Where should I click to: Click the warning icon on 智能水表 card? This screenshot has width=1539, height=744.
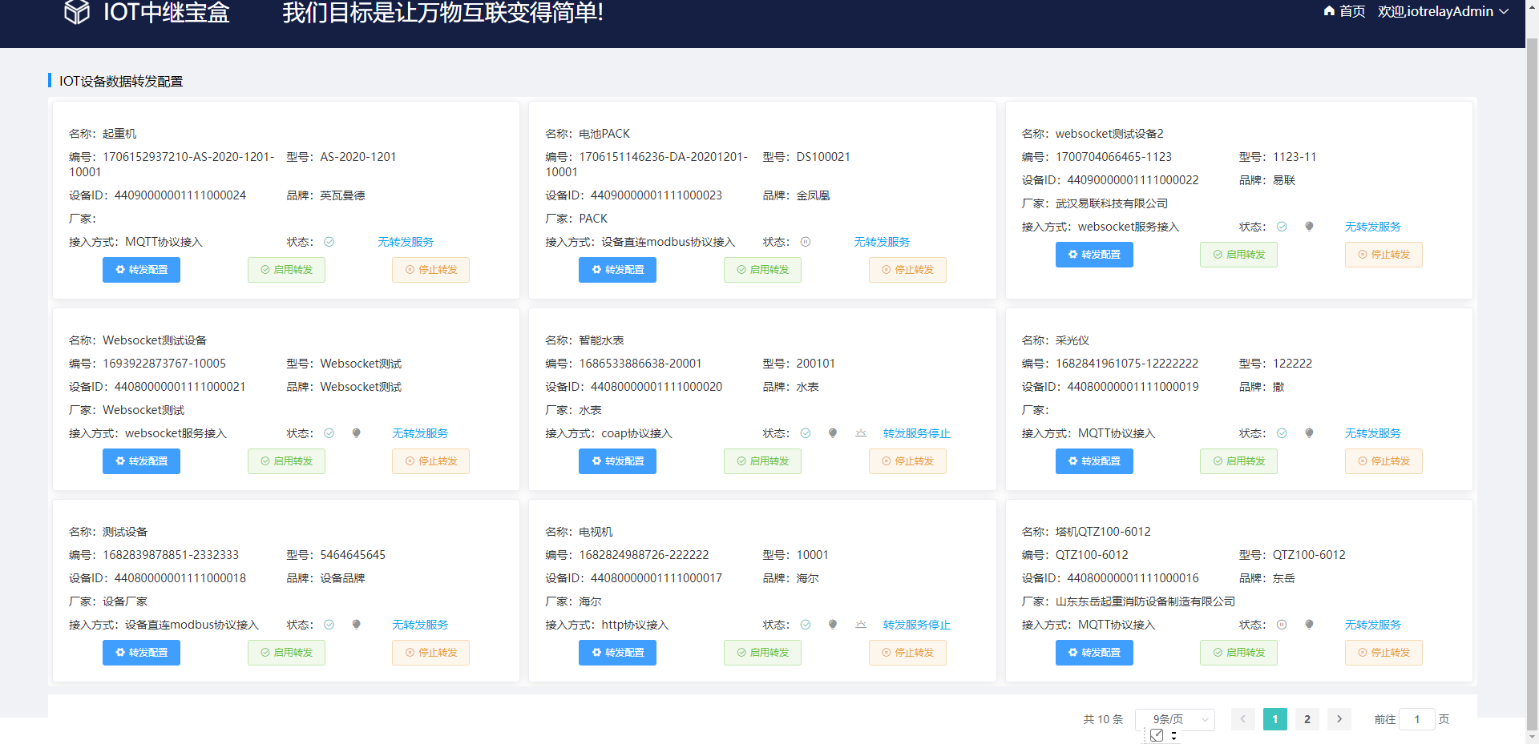[860, 432]
